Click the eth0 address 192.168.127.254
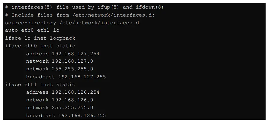 [75, 54]
